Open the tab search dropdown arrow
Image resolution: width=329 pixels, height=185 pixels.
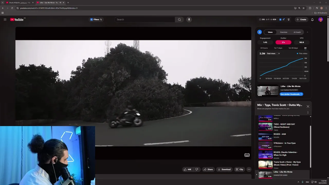pos(2,3)
